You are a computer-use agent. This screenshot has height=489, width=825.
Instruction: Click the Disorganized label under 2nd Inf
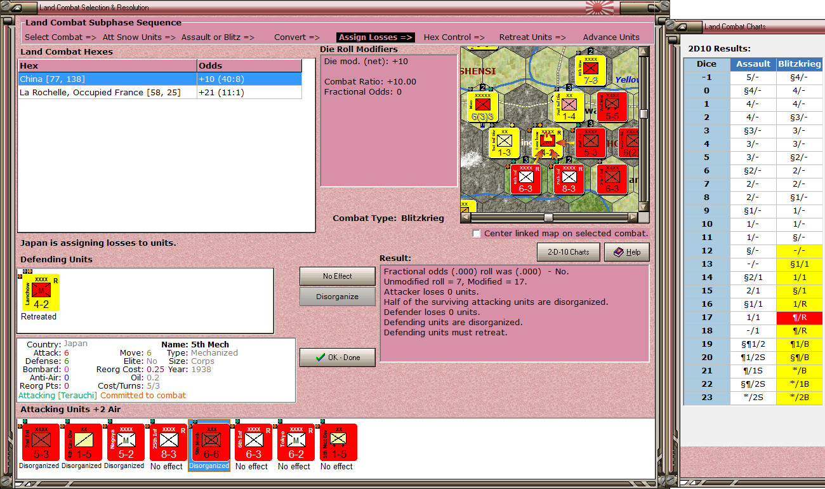[39, 466]
